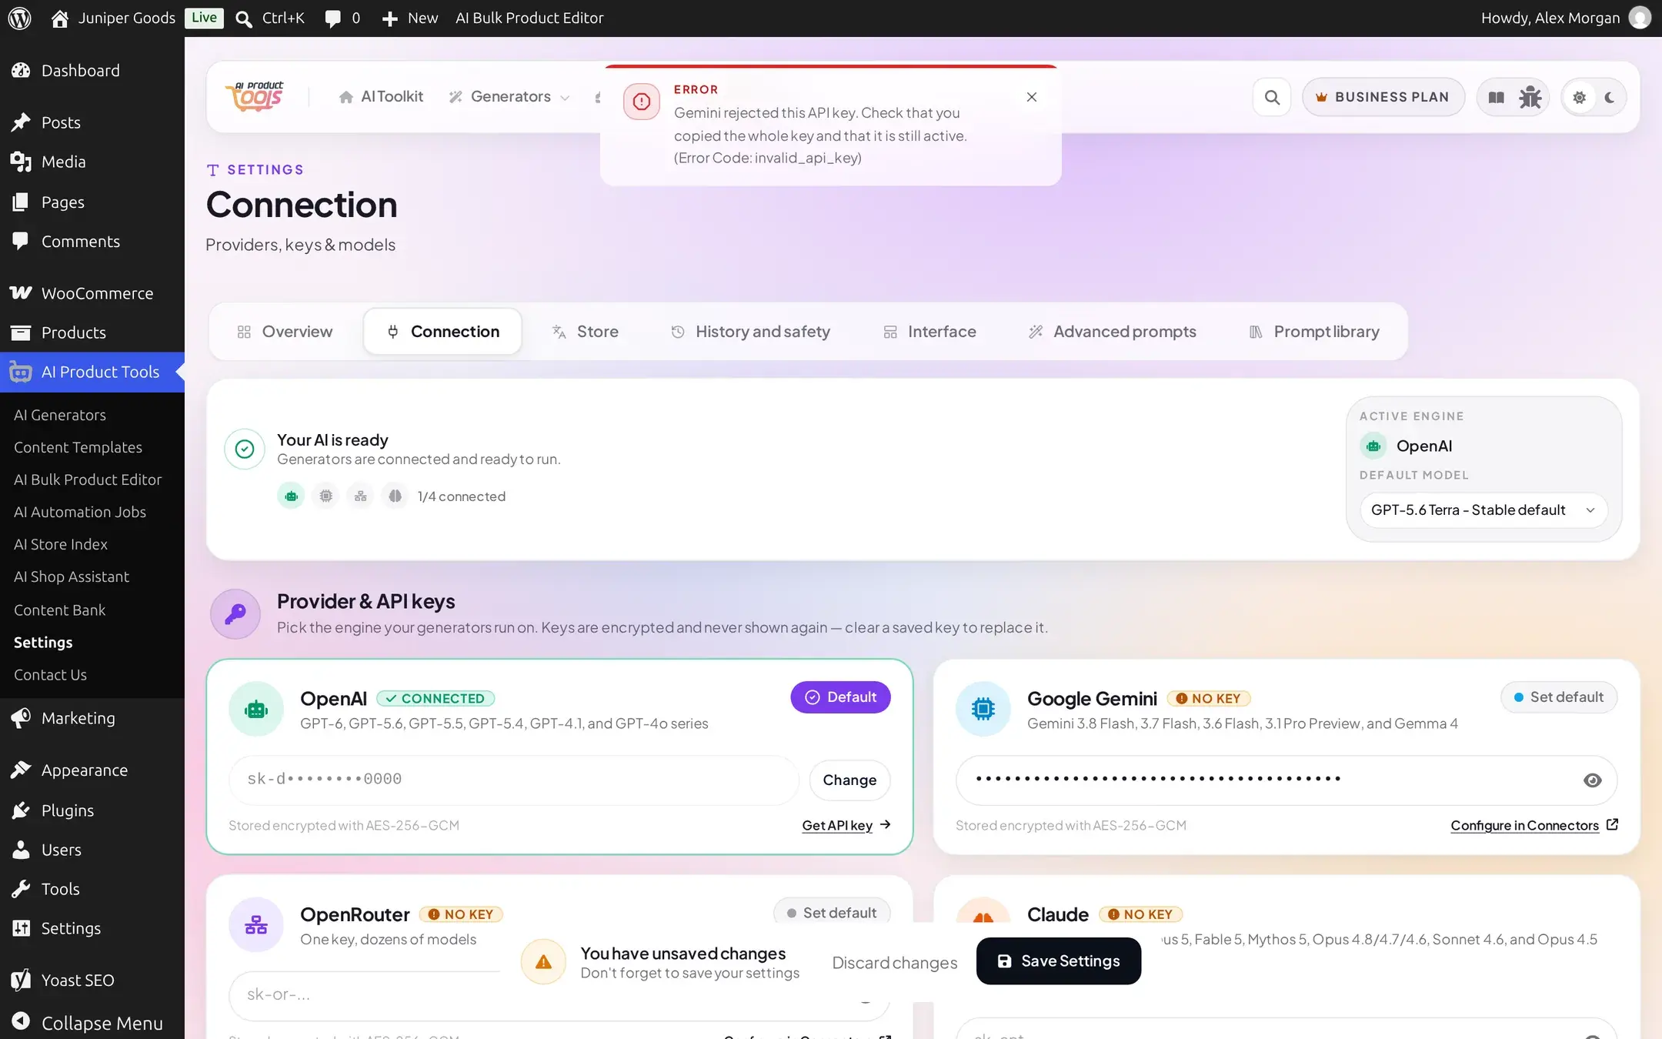The height and width of the screenshot is (1039, 1662).
Task: Switch to light mode sun icon
Action: 1579,97
